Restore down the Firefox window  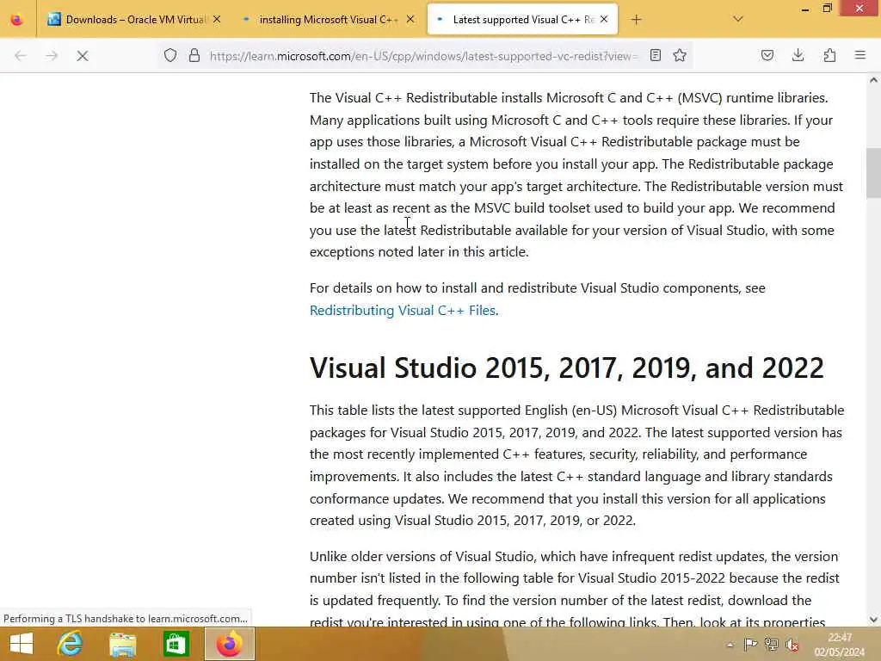click(x=827, y=8)
